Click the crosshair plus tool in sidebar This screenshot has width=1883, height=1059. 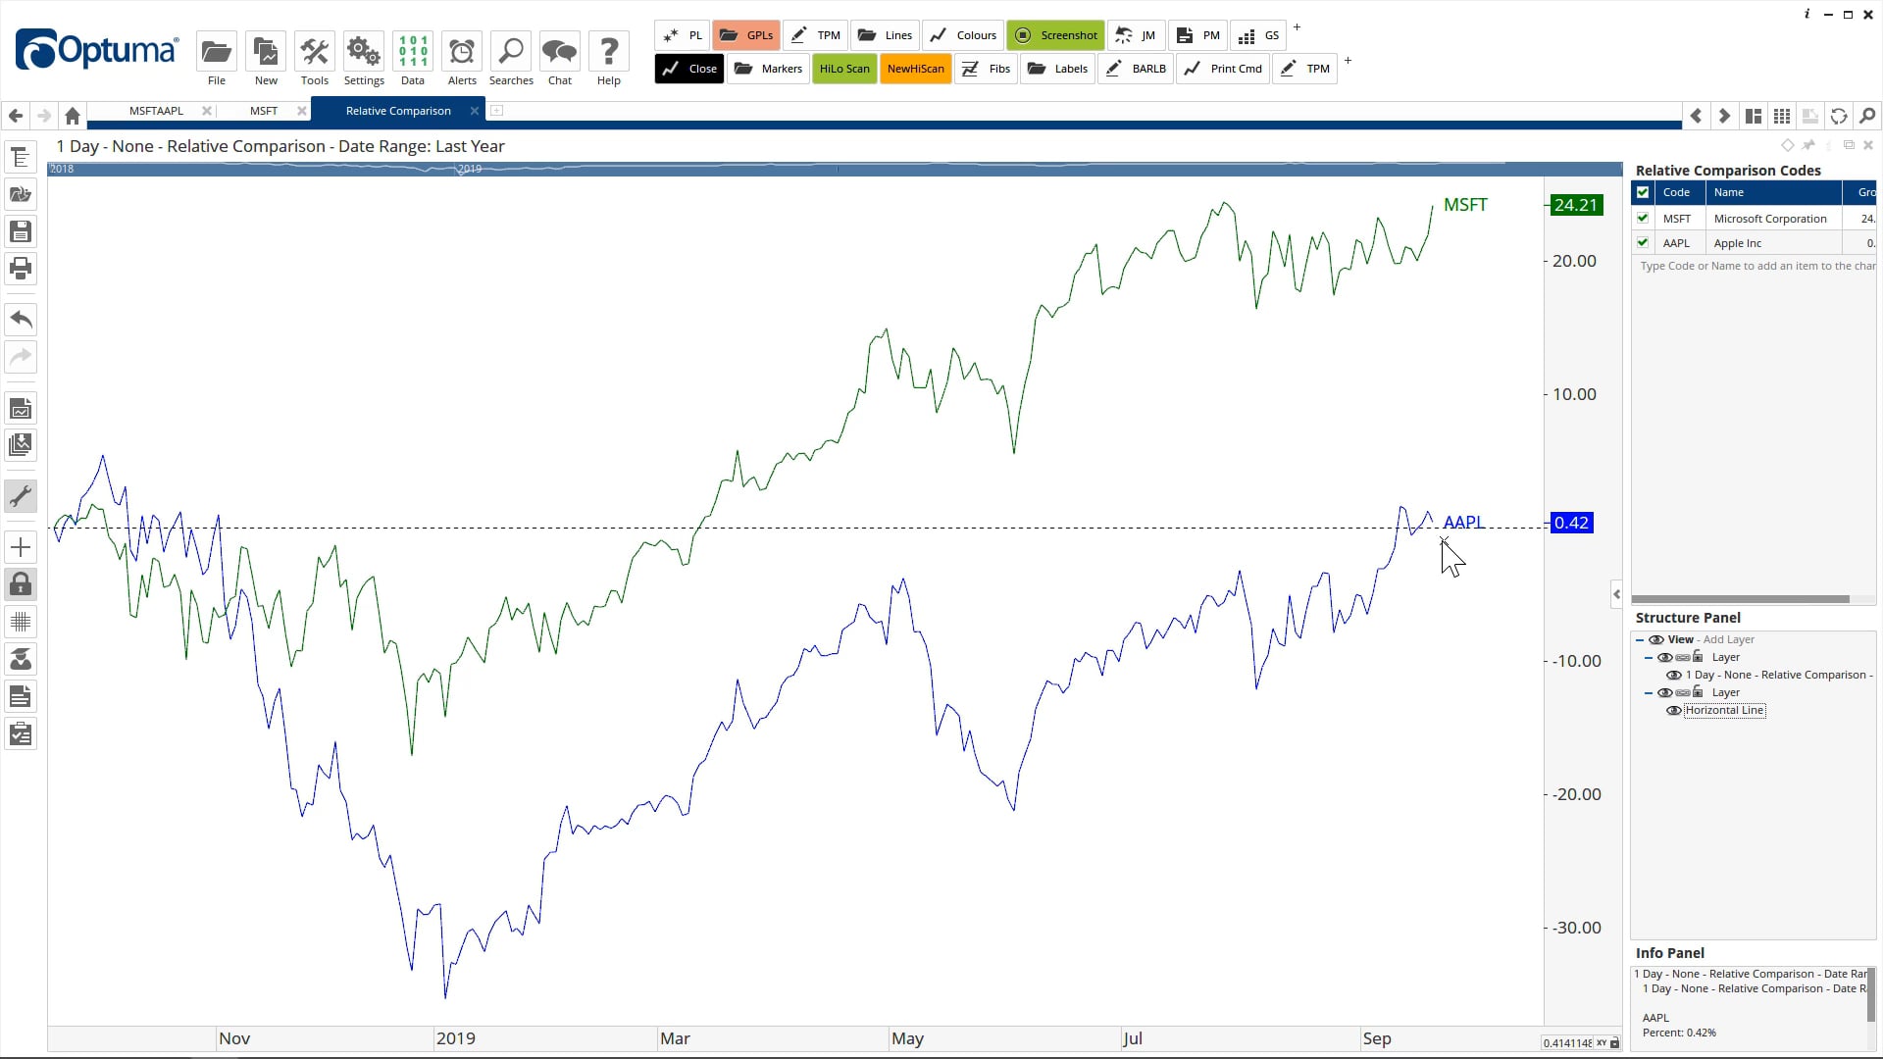(x=21, y=547)
